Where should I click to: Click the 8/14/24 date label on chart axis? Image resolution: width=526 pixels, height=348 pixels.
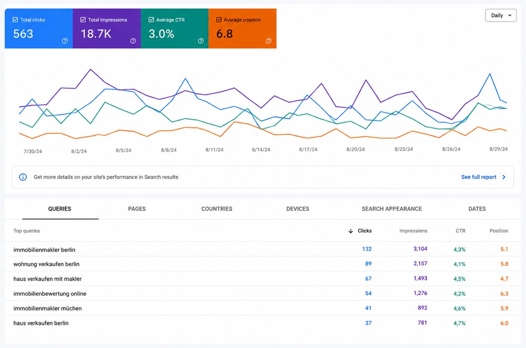[x=261, y=150]
